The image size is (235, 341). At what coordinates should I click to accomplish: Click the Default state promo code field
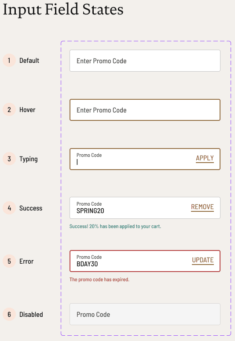click(x=145, y=61)
